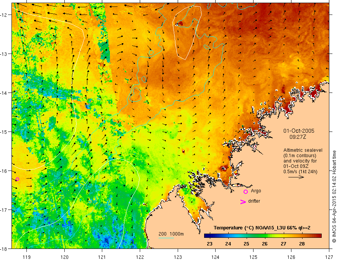
Task: Click color bar tick label 24
Action: [228, 244]
